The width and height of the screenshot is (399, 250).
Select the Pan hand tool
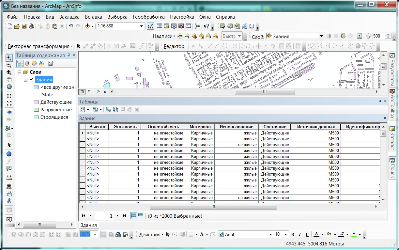click(x=9, y=79)
